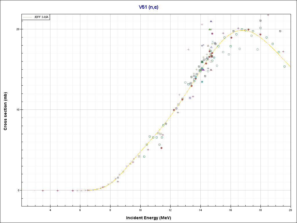
Task: Select the red plus marker at top edge
Action: coord(268,15)
